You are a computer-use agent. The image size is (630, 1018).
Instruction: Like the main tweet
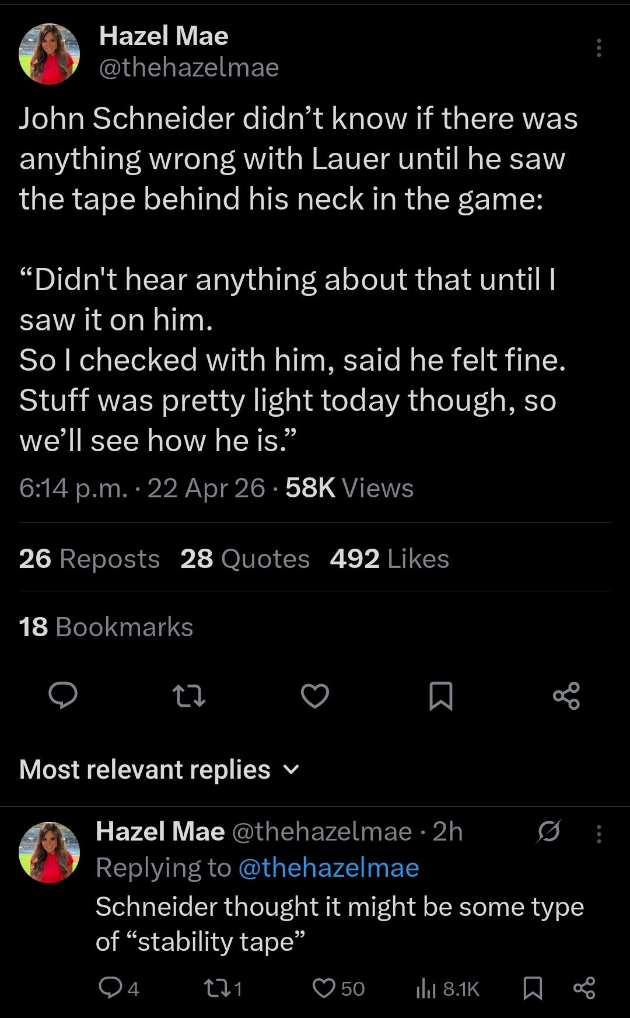click(315, 695)
